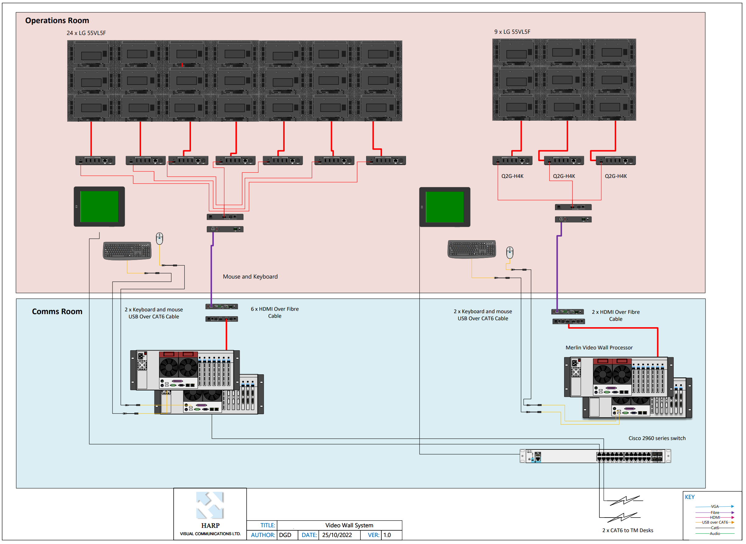Viewport: 746px width, 544px height.
Task: Select the Mouse and Keyboard label
Action: pos(250,277)
